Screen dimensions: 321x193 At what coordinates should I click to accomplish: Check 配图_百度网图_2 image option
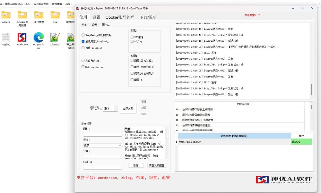click(132, 67)
